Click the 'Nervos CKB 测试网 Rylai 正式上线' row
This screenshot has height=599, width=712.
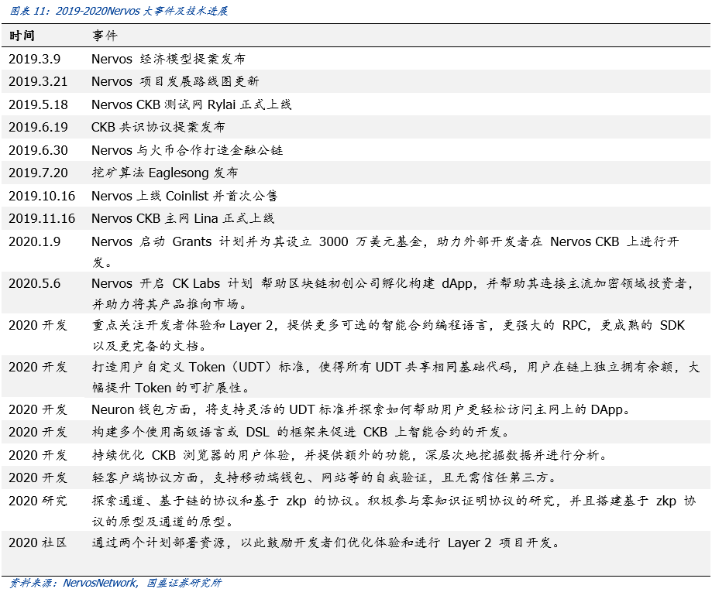click(x=191, y=104)
